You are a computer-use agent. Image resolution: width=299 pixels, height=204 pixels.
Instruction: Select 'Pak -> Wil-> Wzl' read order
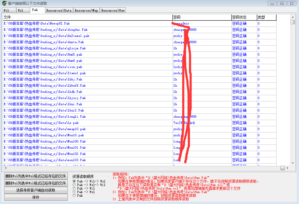tap(74, 181)
